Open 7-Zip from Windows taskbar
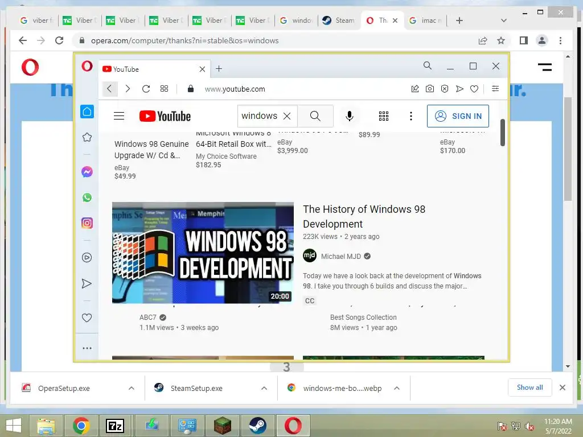This screenshot has height=437, width=583. [x=115, y=426]
